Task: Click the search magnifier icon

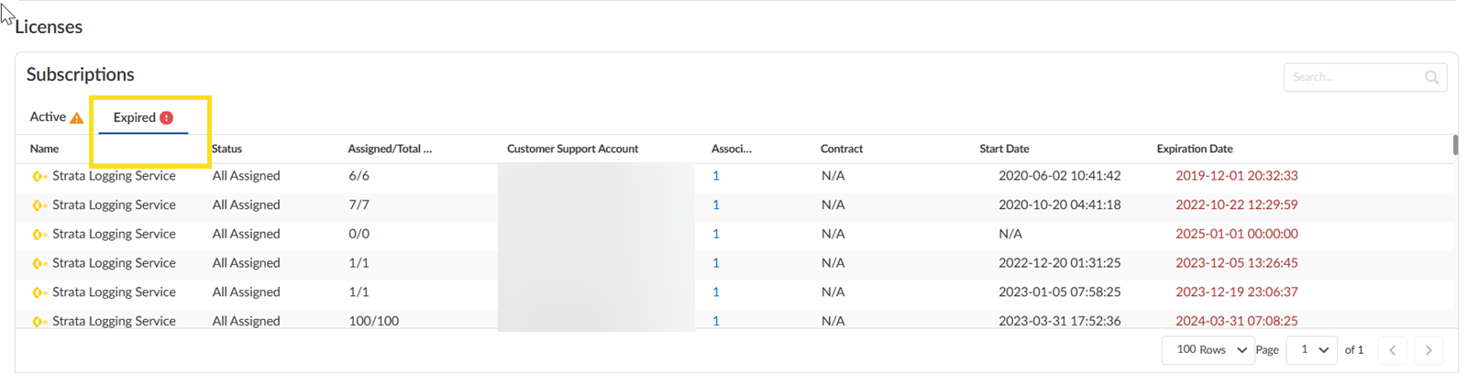Action: 1431,78
